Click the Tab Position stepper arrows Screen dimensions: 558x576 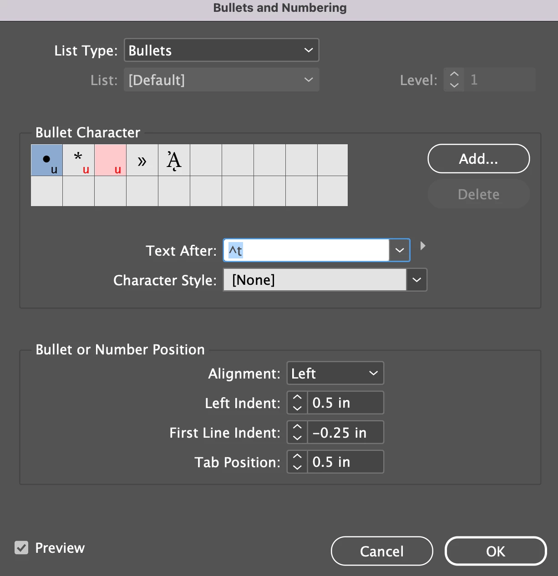pyautogui.click(x=297, y=462)
